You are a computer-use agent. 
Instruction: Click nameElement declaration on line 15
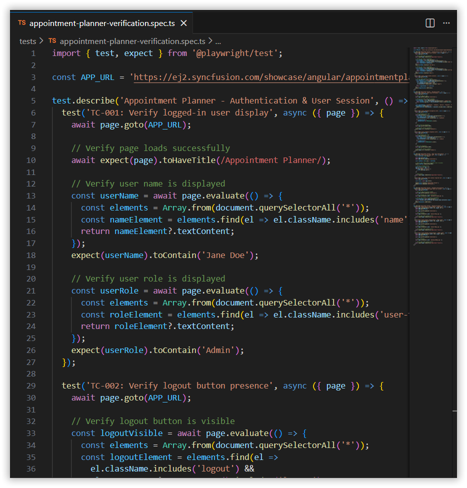click(x=136, y=219)
